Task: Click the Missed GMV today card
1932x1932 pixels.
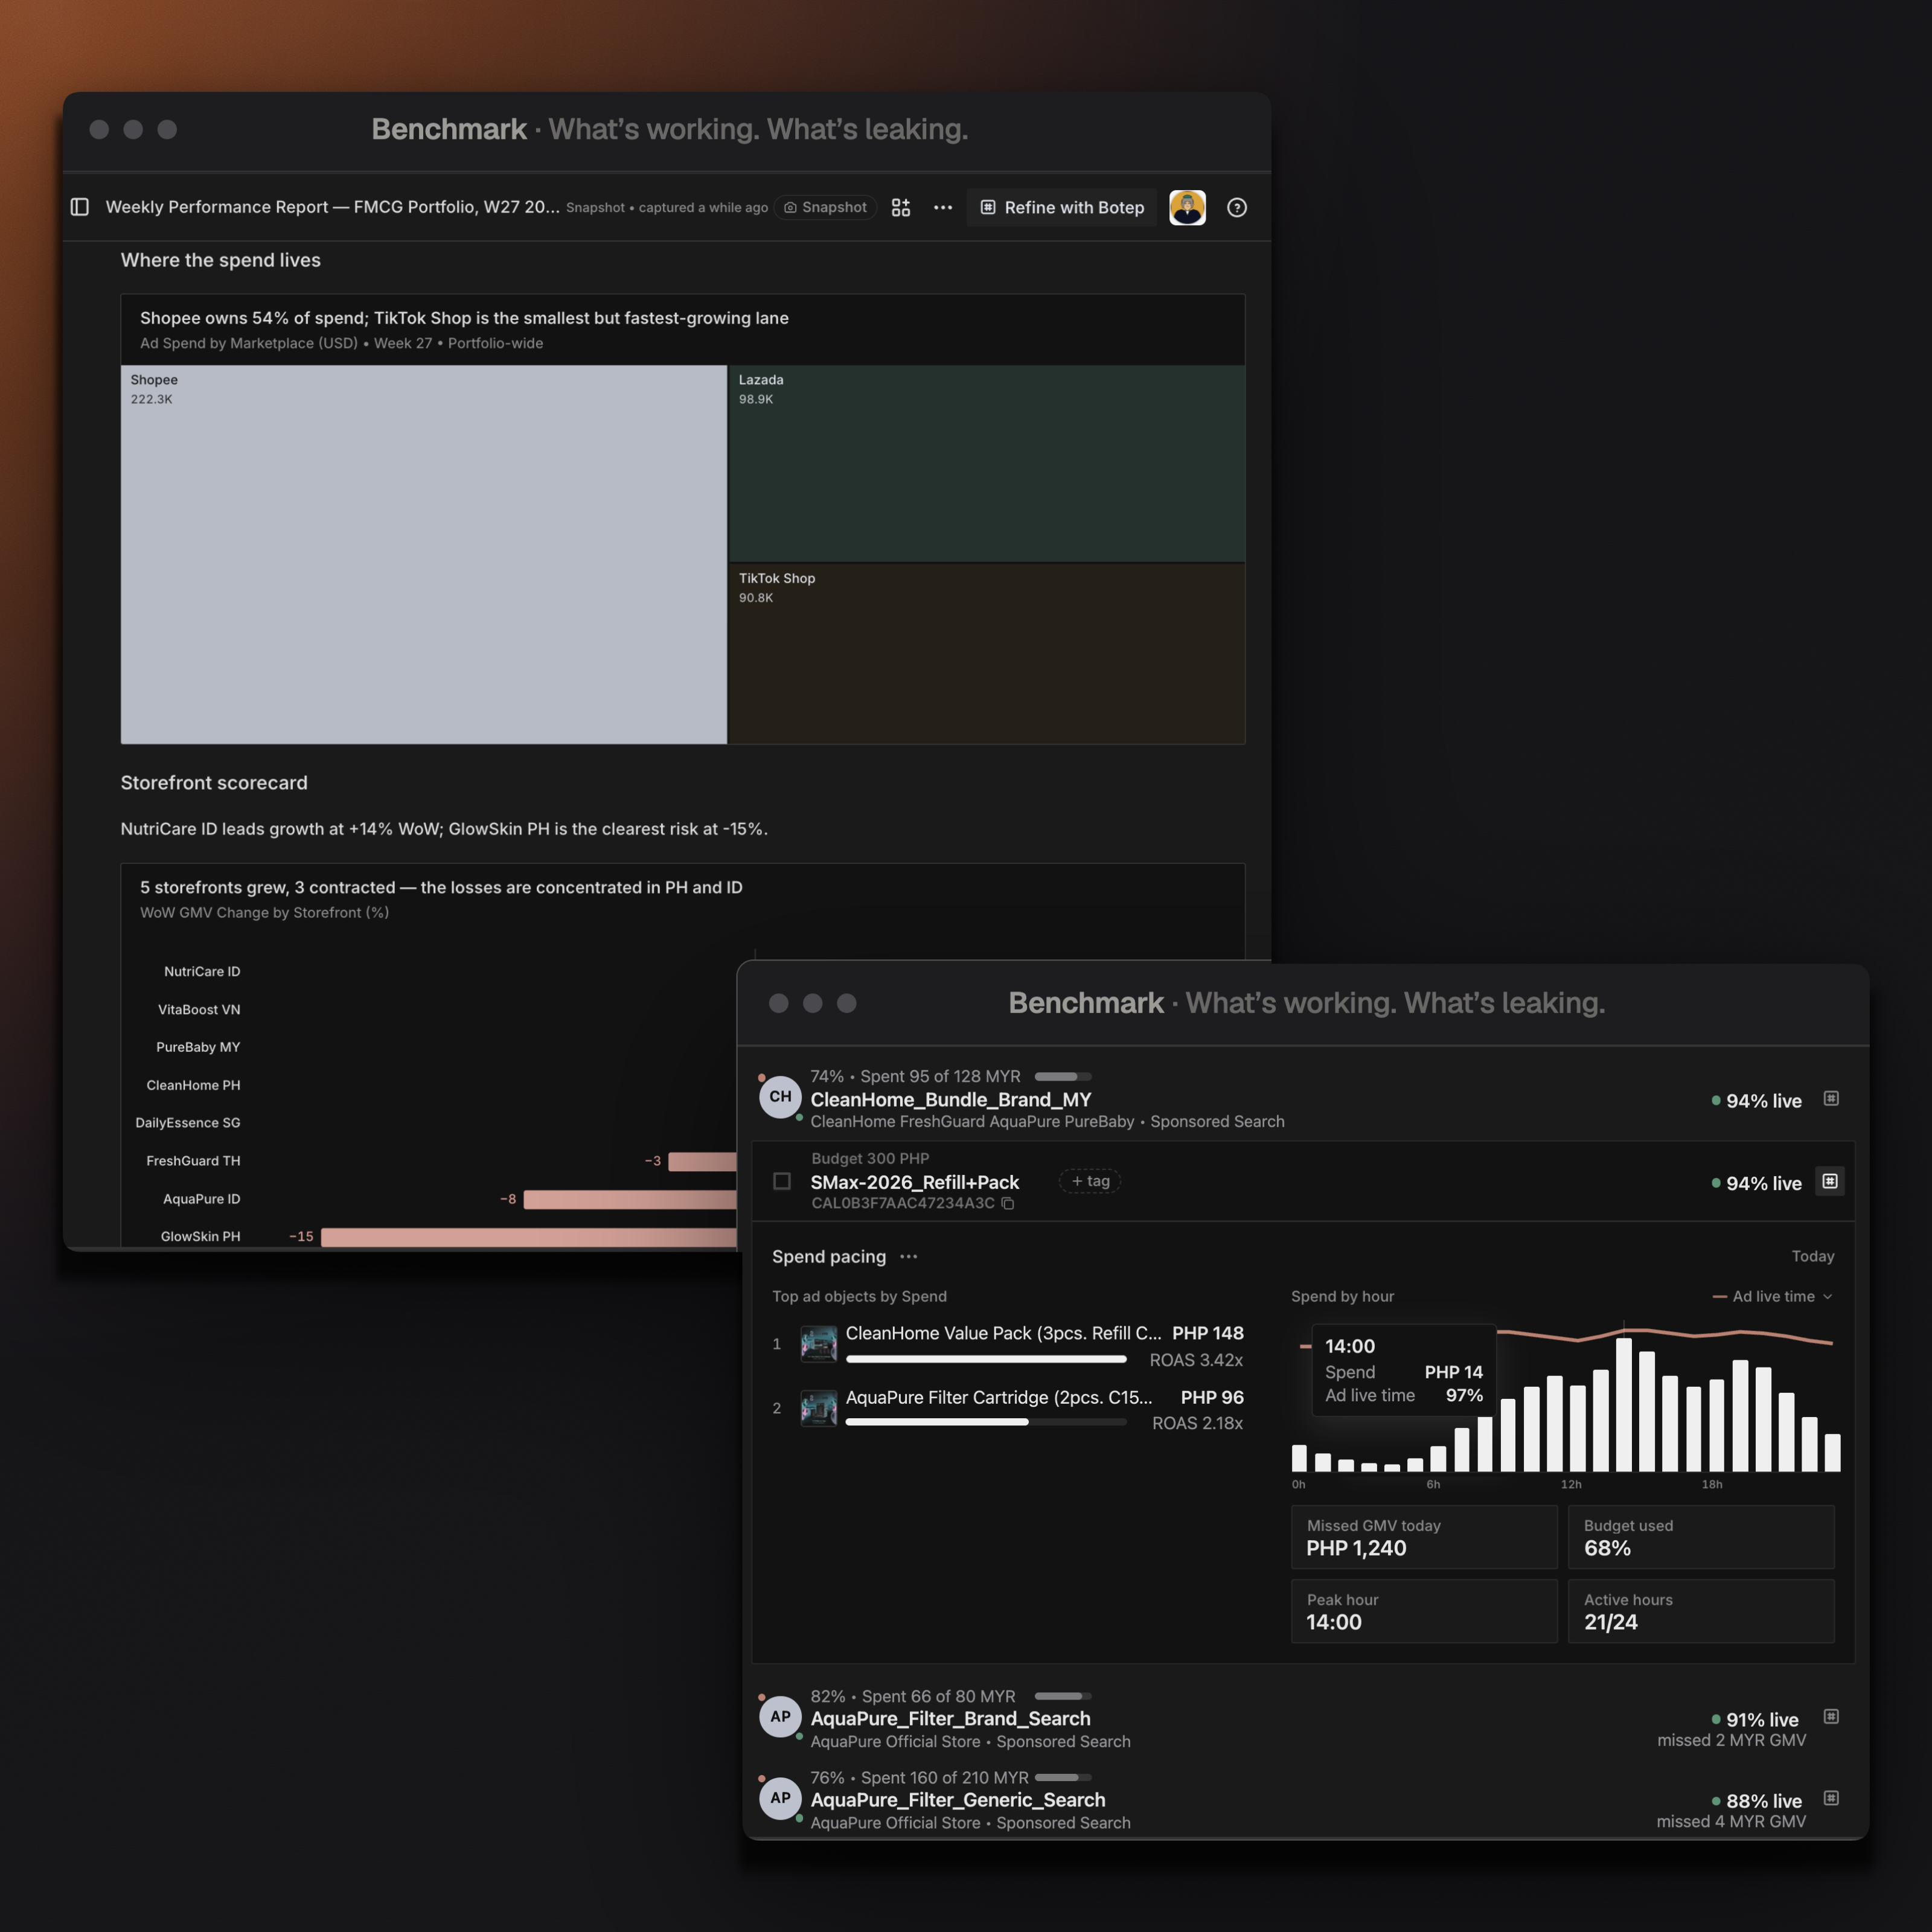Action: point(1424,1537)
